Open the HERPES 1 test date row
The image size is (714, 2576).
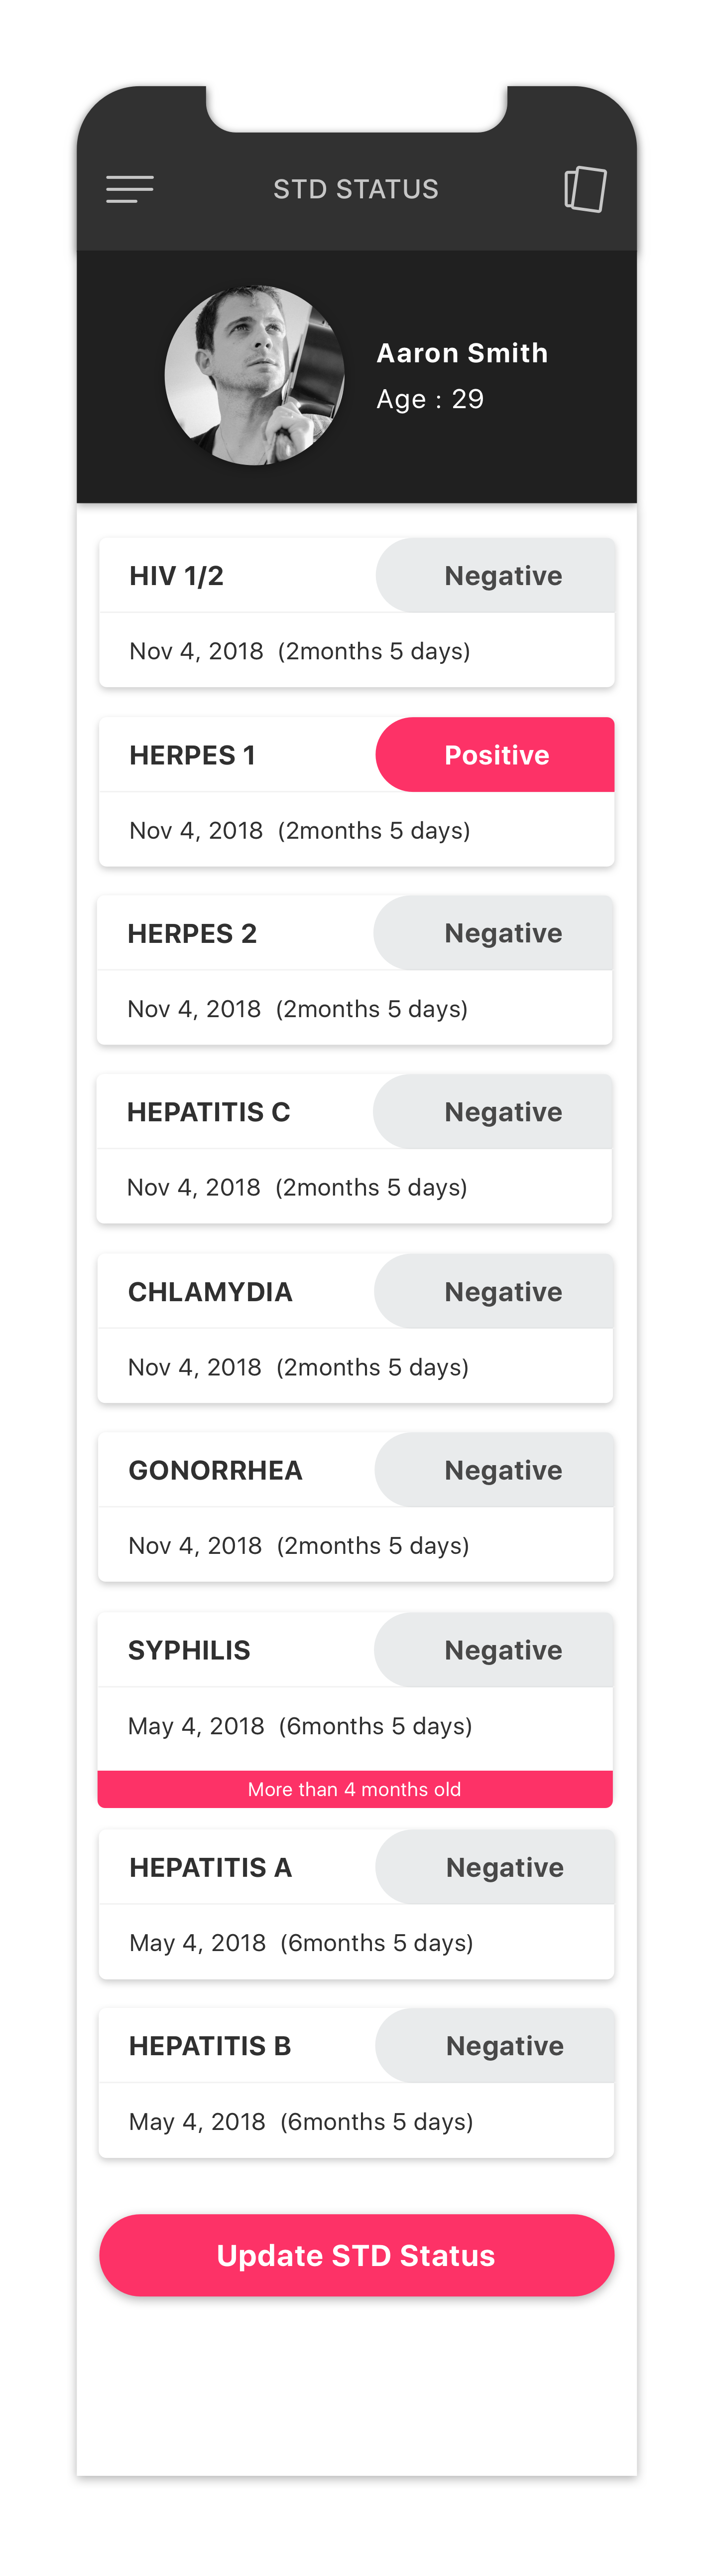pyautogui.click(x=357, y=830)
